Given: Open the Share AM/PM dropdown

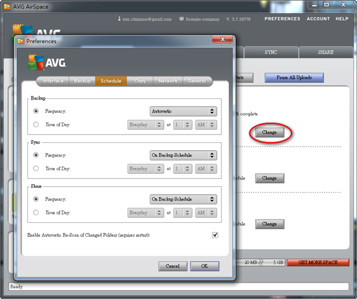Looking at the screenshot, I should [x=206, y=213].
